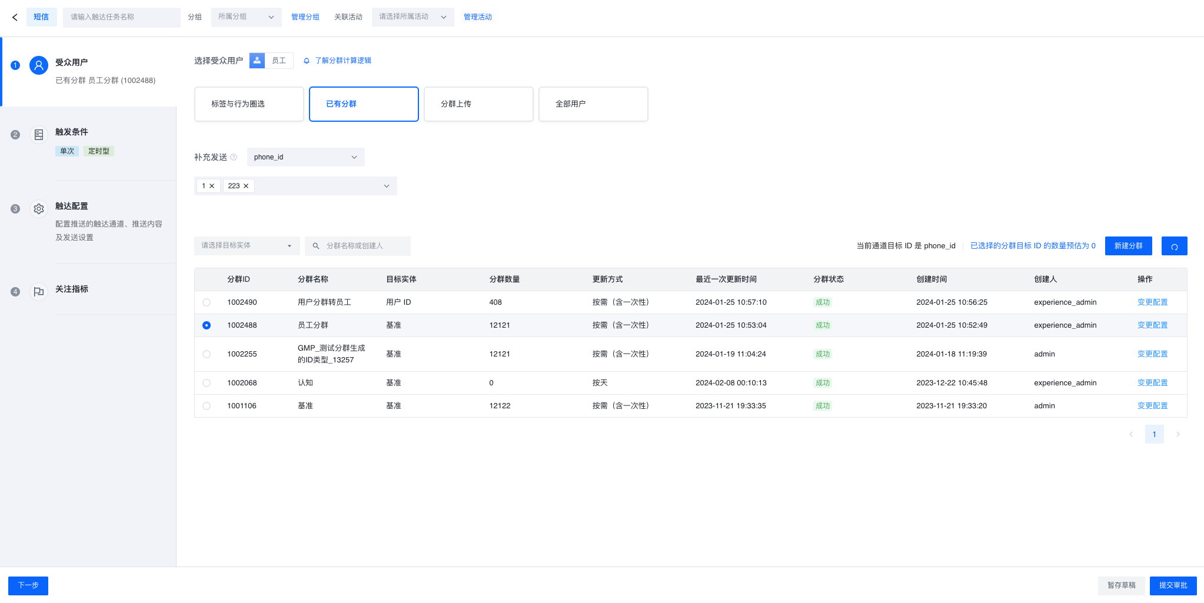1204x603 pixels.
Task: Click the 提交审批 button
Action: [1173, 585]
